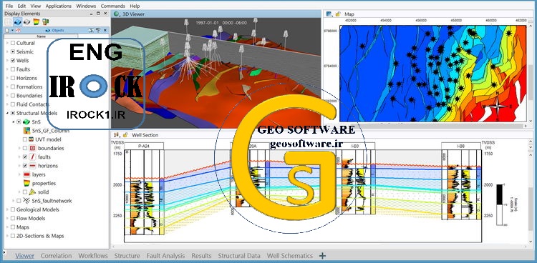Screen dimensions: 537x263
Task: Open the File menu
Action: tap(9, 6)
